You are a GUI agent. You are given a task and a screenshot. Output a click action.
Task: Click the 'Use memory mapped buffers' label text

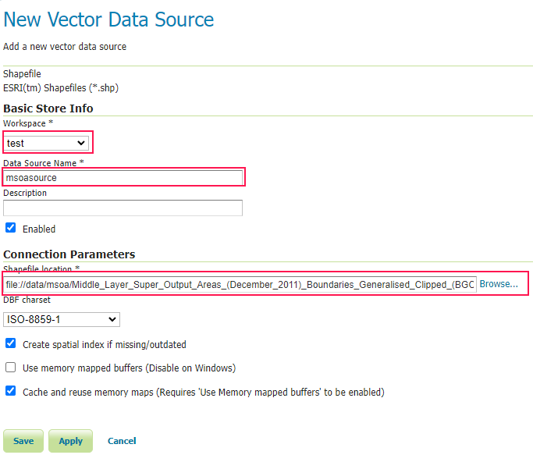130,368
